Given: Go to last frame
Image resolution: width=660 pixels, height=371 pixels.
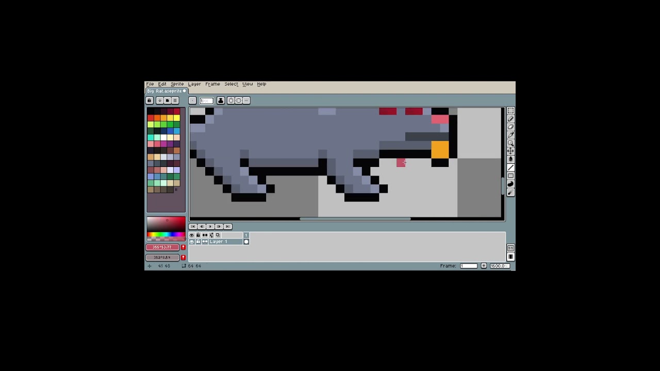Looking at the screenshot, I should [x=228, y=227].
